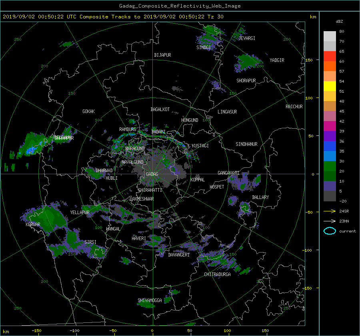The image size is (360, 336).
Task: Click the '-150' tick on the bottom axis
Action: [x=36, y=330]
